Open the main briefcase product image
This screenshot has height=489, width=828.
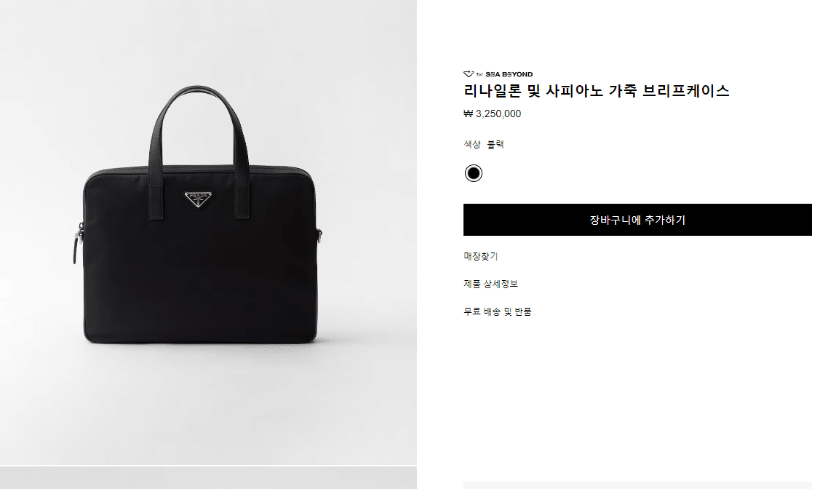208,232
